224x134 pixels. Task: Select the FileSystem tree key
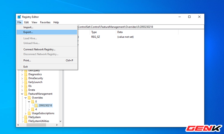pyautogui.click(x=34, y=117)
